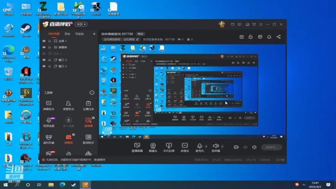Click the FPS:30 status text
This screenshot has width=336, height=189.
coord(216,160)
